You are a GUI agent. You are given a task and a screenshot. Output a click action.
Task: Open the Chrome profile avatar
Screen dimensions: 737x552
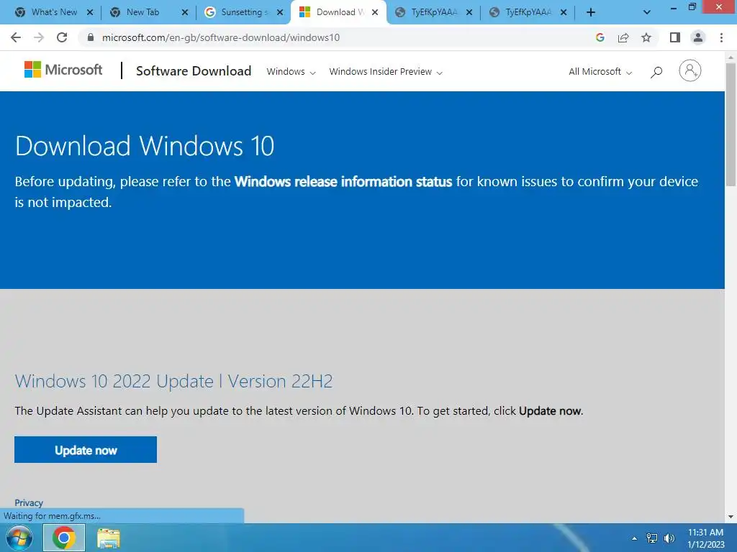click(698, 37)
